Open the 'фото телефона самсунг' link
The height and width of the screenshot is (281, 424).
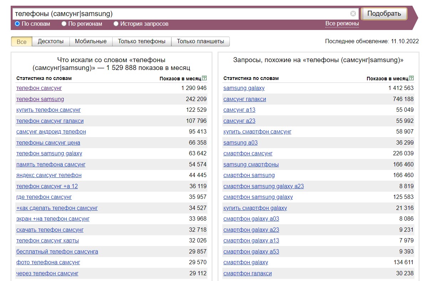tap(48, 262)
